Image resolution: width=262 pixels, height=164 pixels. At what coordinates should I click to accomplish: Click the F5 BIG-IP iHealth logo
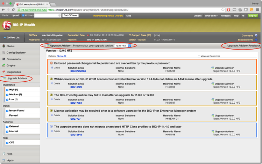[7, 25]
